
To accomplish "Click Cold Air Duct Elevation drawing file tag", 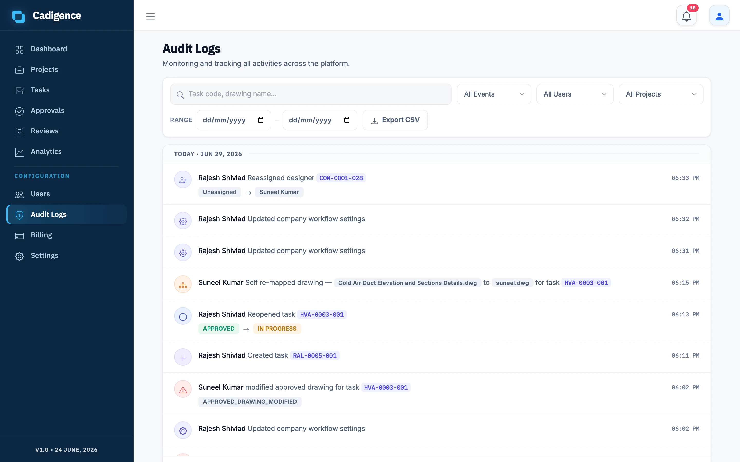I will (407, 283).
